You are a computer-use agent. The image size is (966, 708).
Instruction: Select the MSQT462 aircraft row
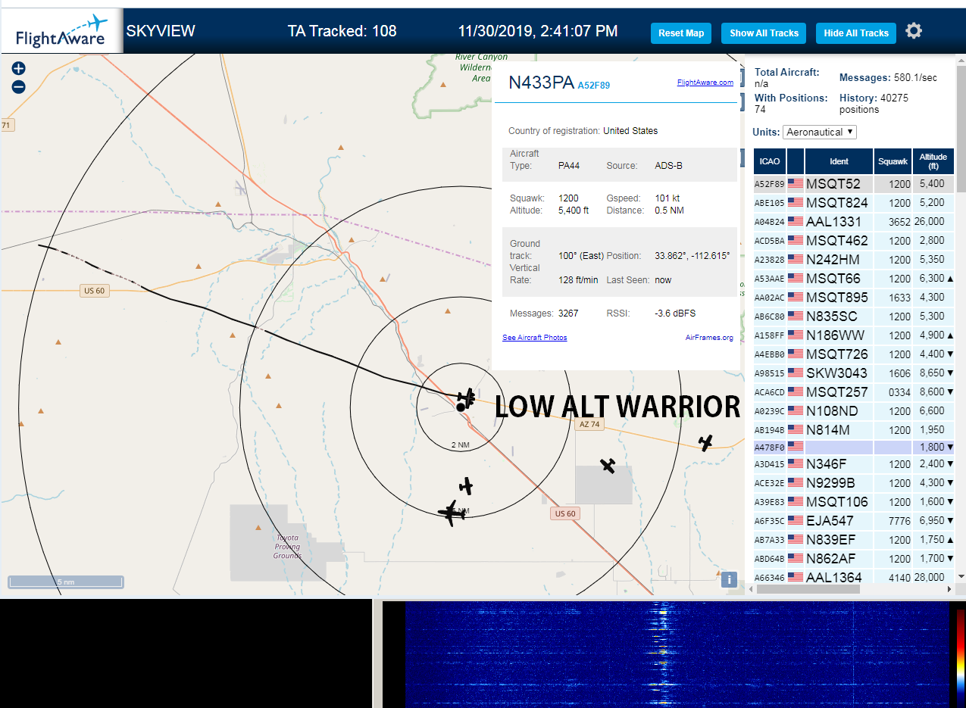coord(854,241)
